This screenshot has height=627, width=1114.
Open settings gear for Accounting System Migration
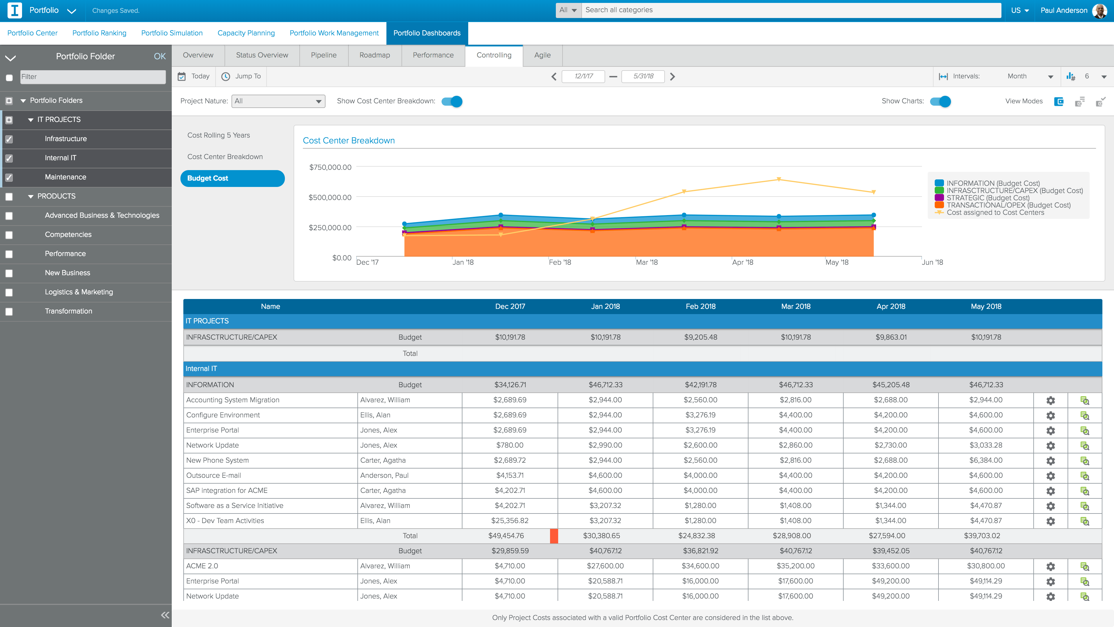coord(1050,400)
